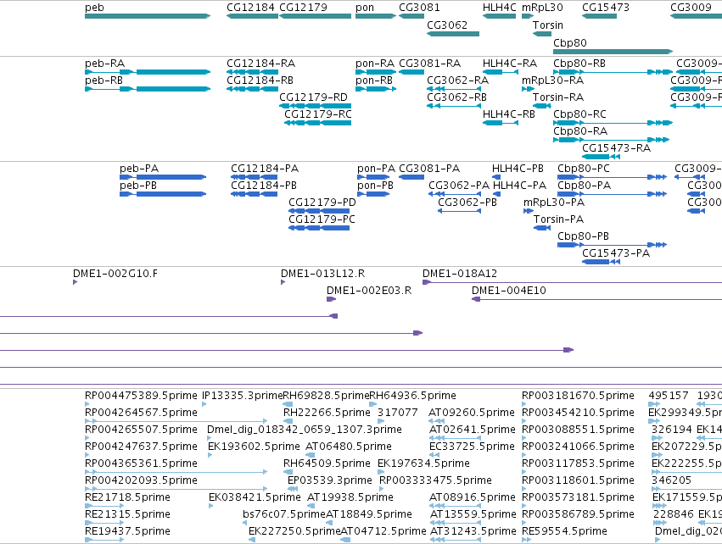The image size is (722, 544).
Task: Open the RE59554.5prime EST label
Action: click(x=564, y=531)
